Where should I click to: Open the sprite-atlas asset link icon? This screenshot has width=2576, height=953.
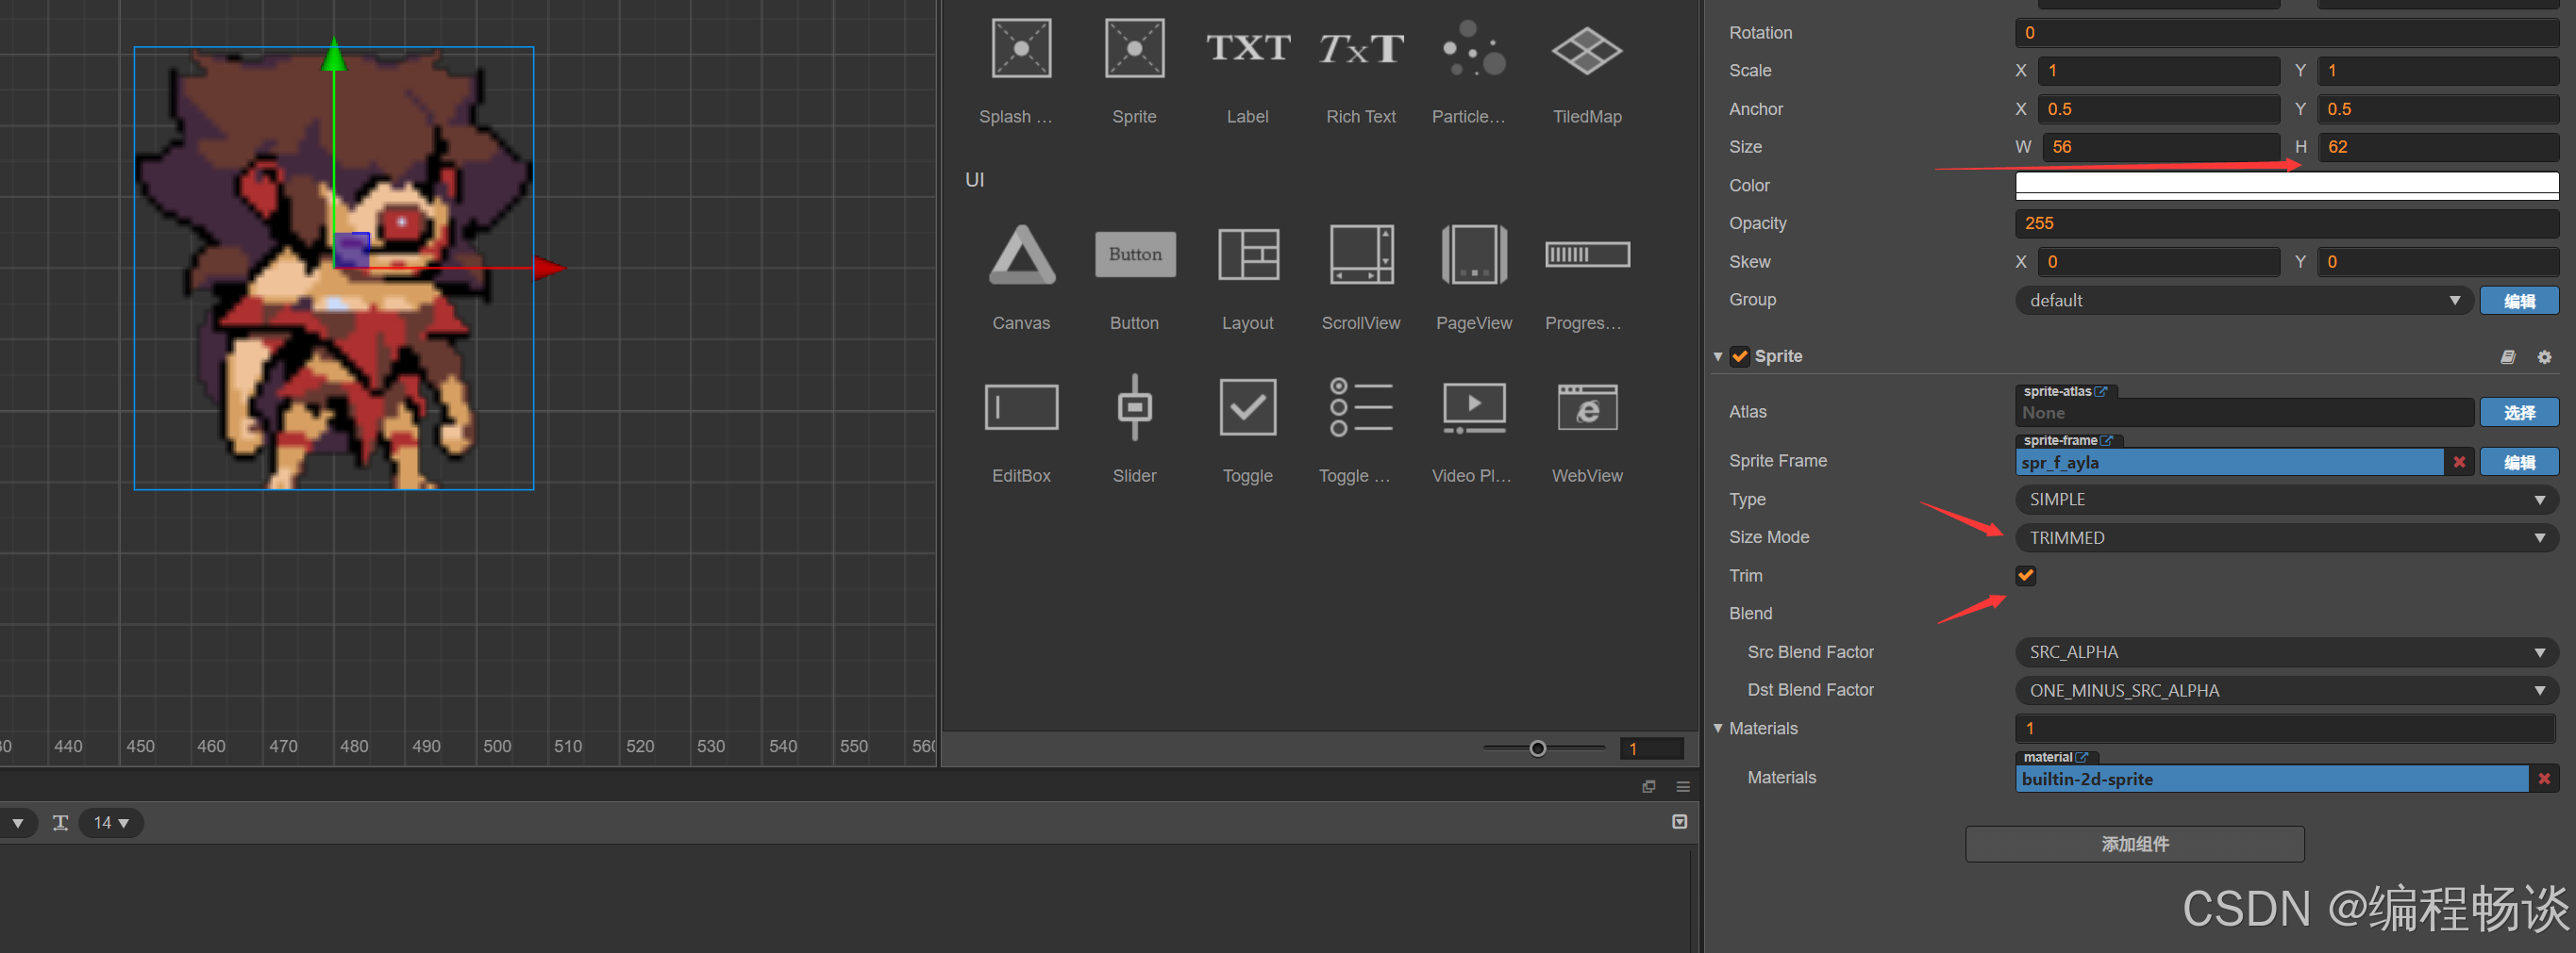click(x=2100, y=391)
